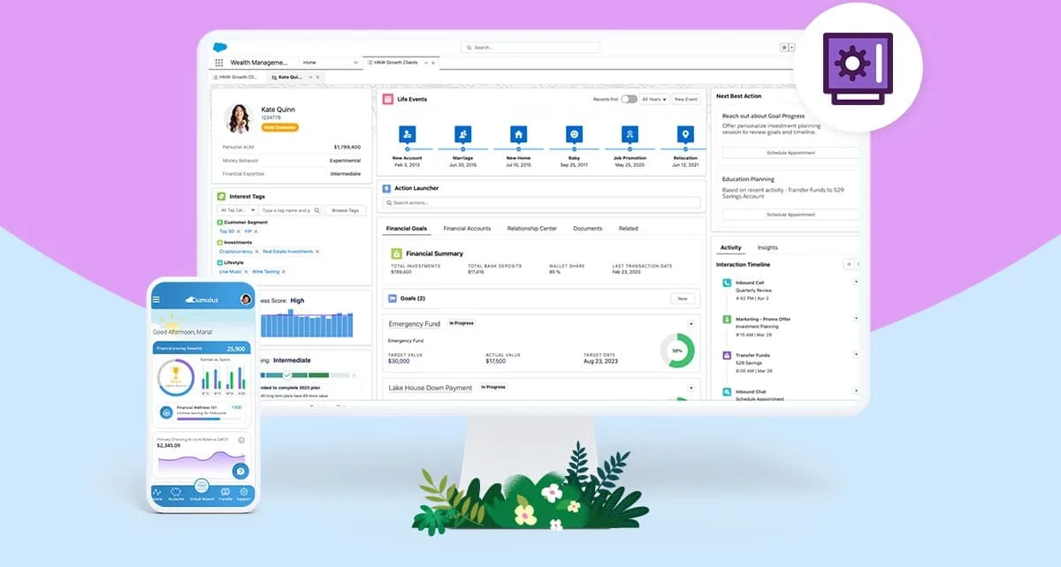
Task: Select the Financial Goals tab
Action: [x=407, y=229]
